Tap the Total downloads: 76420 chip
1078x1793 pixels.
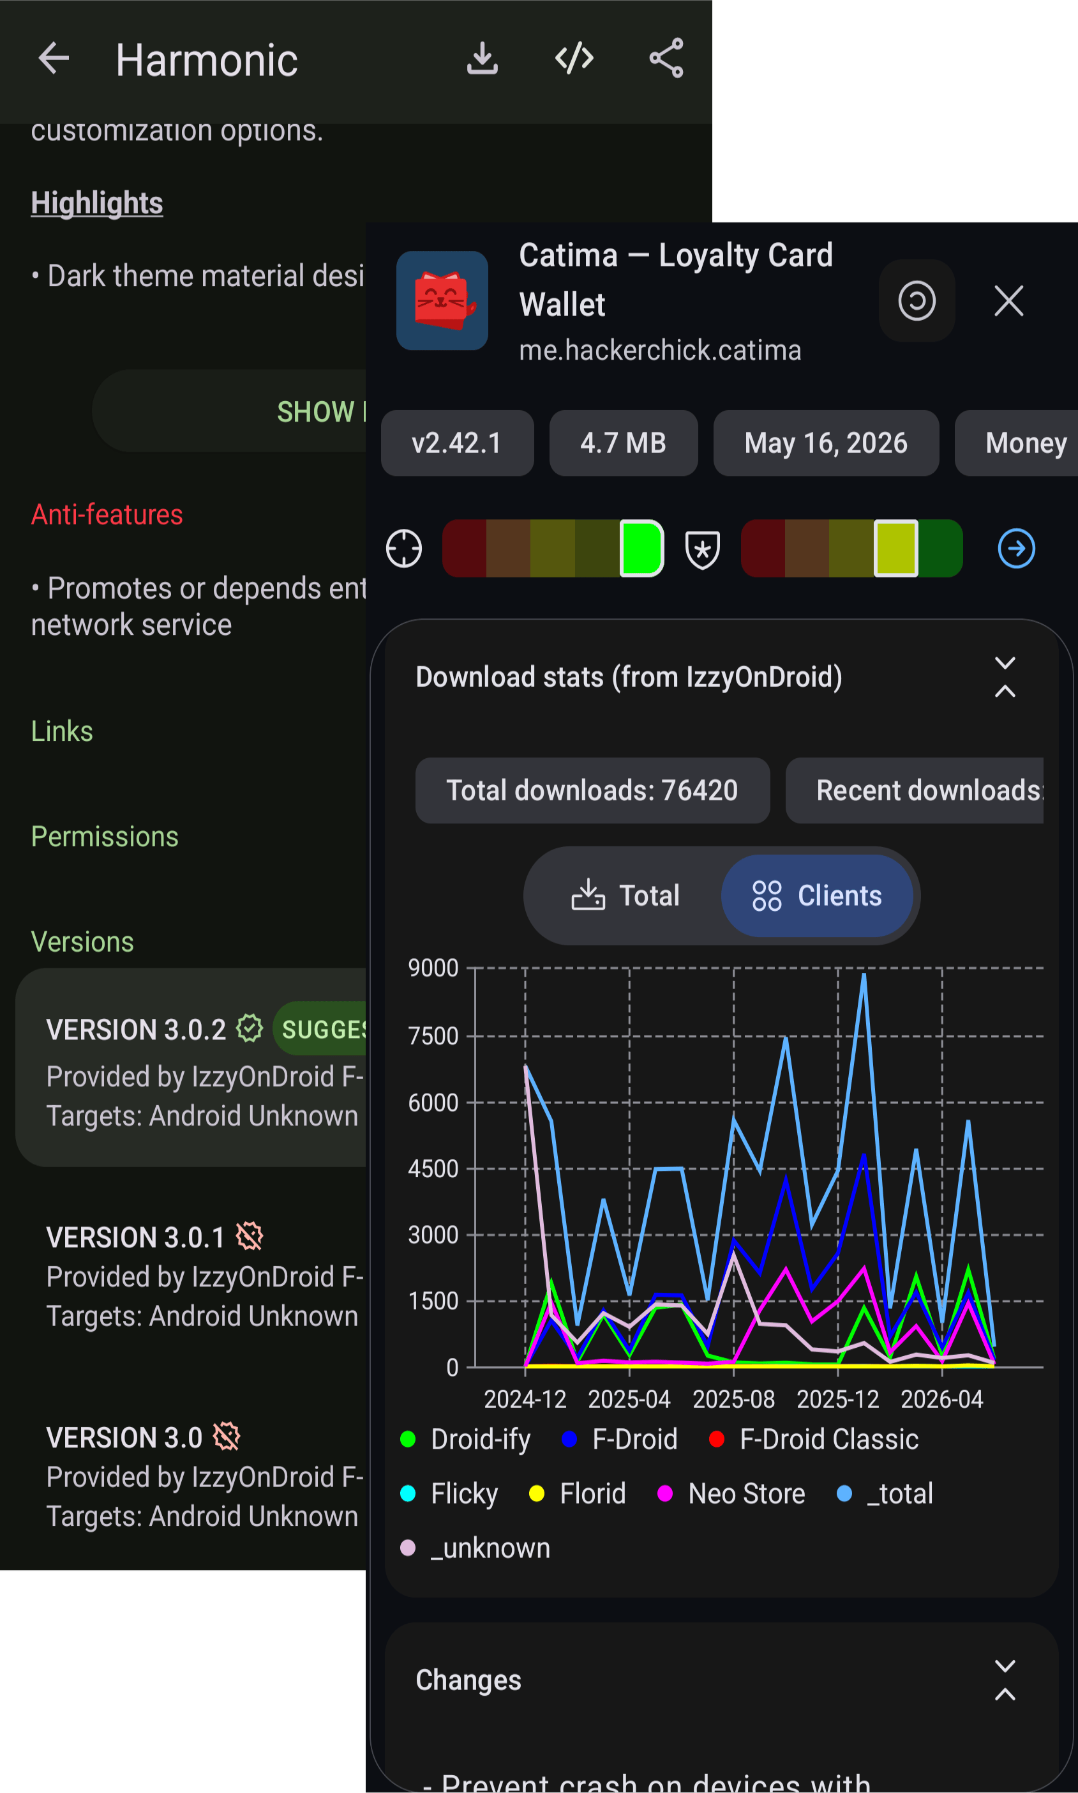(x=592, y=790)
